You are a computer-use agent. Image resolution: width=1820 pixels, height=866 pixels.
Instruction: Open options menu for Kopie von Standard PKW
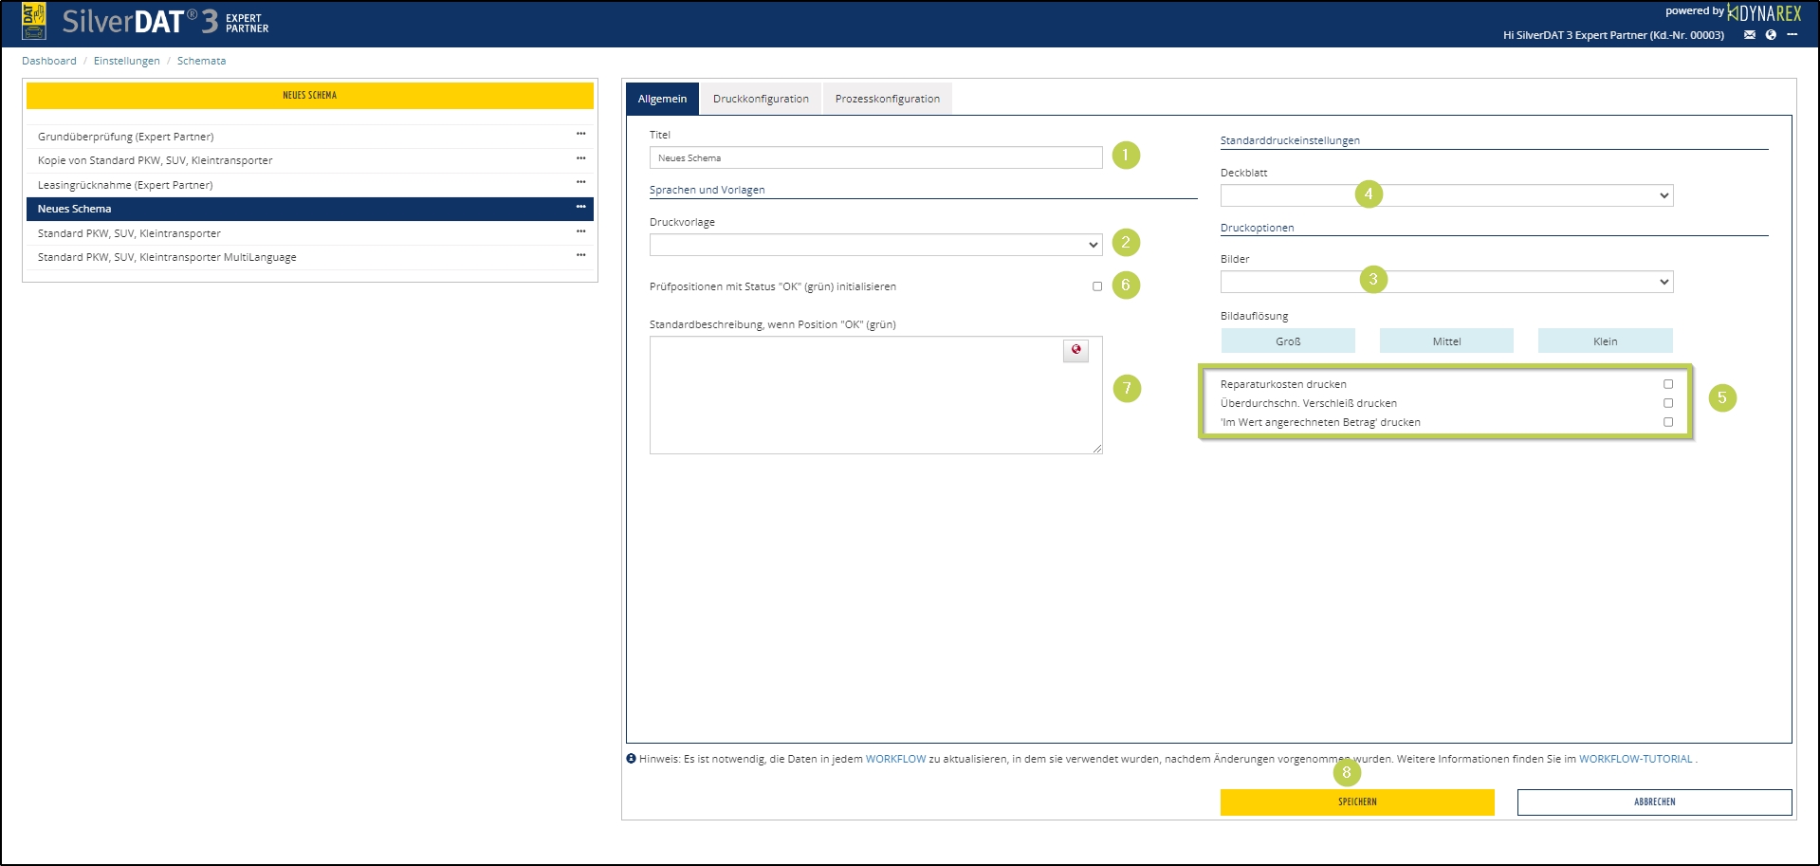point(580,158)
